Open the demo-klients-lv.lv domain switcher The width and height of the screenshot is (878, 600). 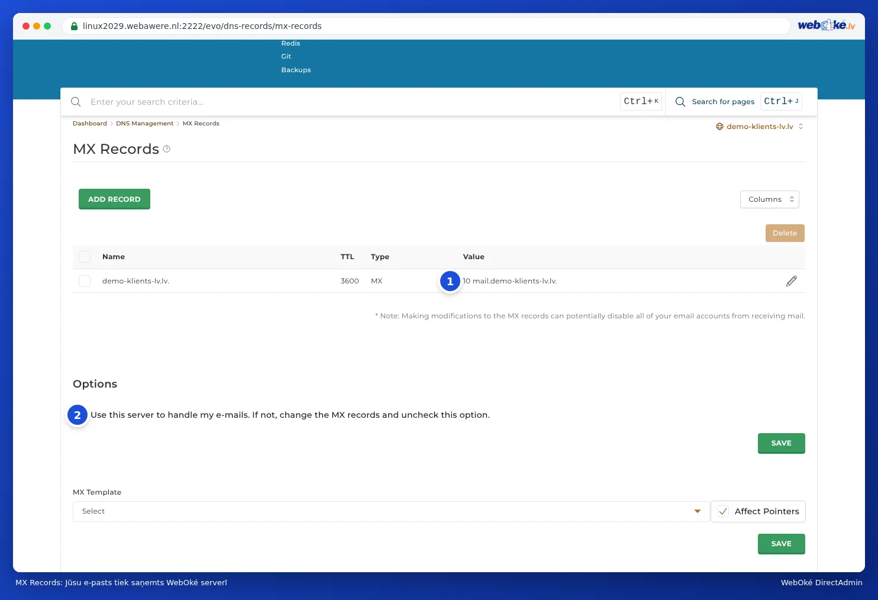tap(760, 127)
